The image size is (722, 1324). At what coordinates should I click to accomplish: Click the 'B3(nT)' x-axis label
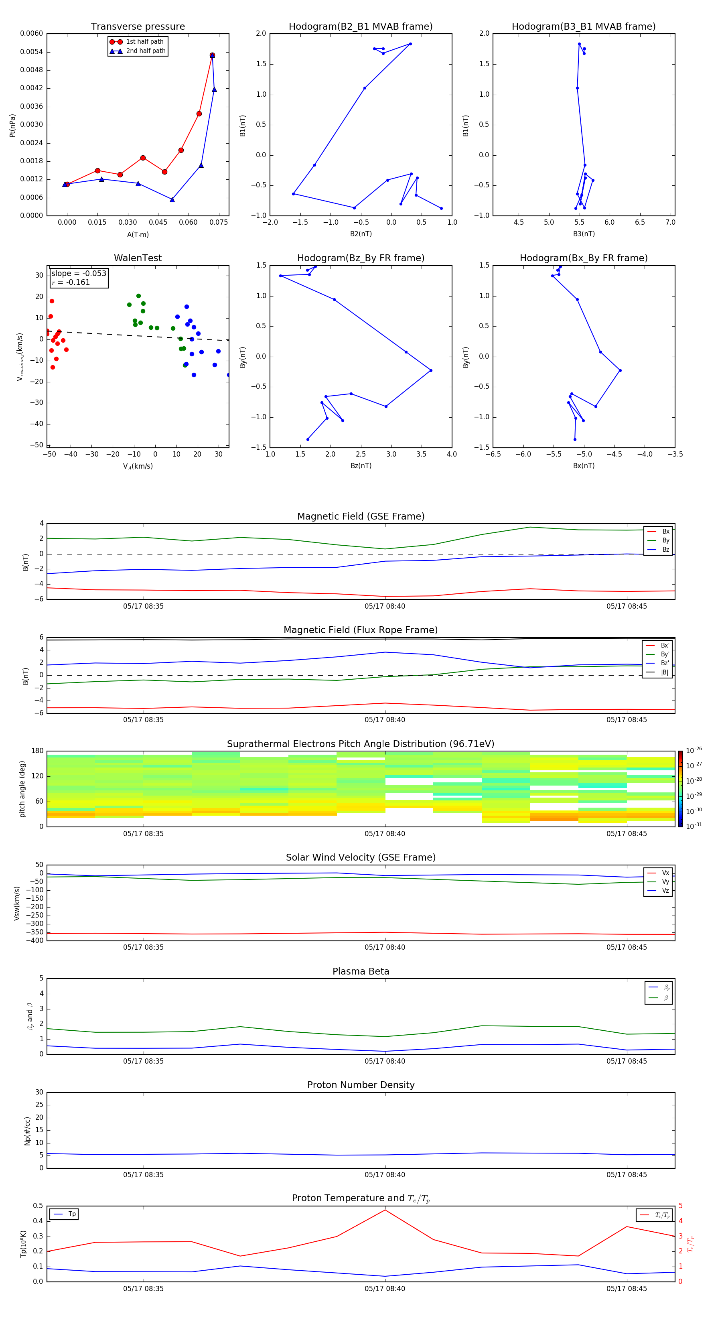tap(584, 234)
